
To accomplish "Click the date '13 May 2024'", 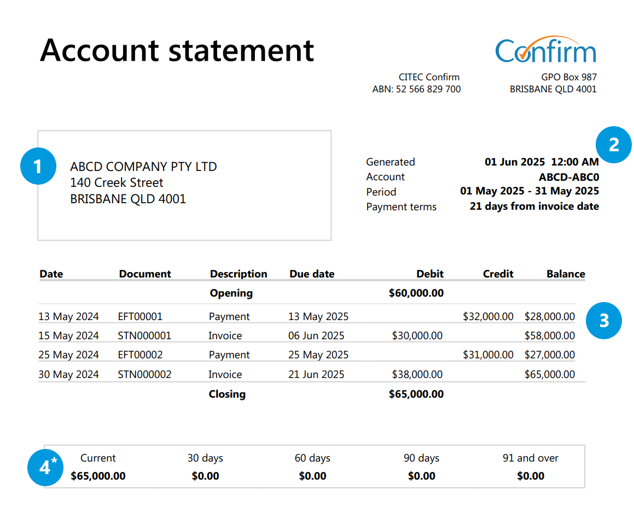I will coord(68,316).
